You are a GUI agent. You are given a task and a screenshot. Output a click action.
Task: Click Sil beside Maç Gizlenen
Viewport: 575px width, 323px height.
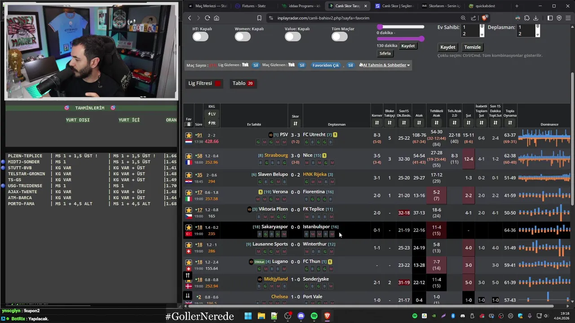coord(302,65)
